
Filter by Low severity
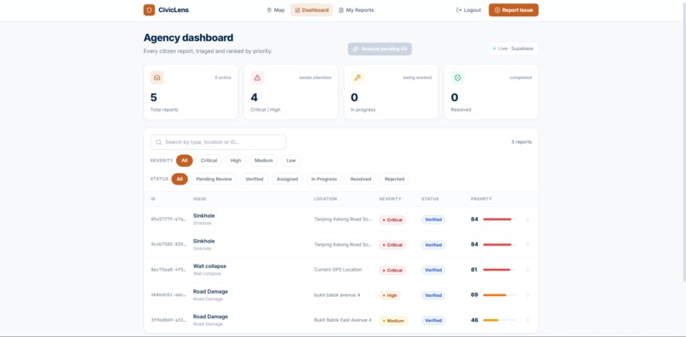point(291,161)
